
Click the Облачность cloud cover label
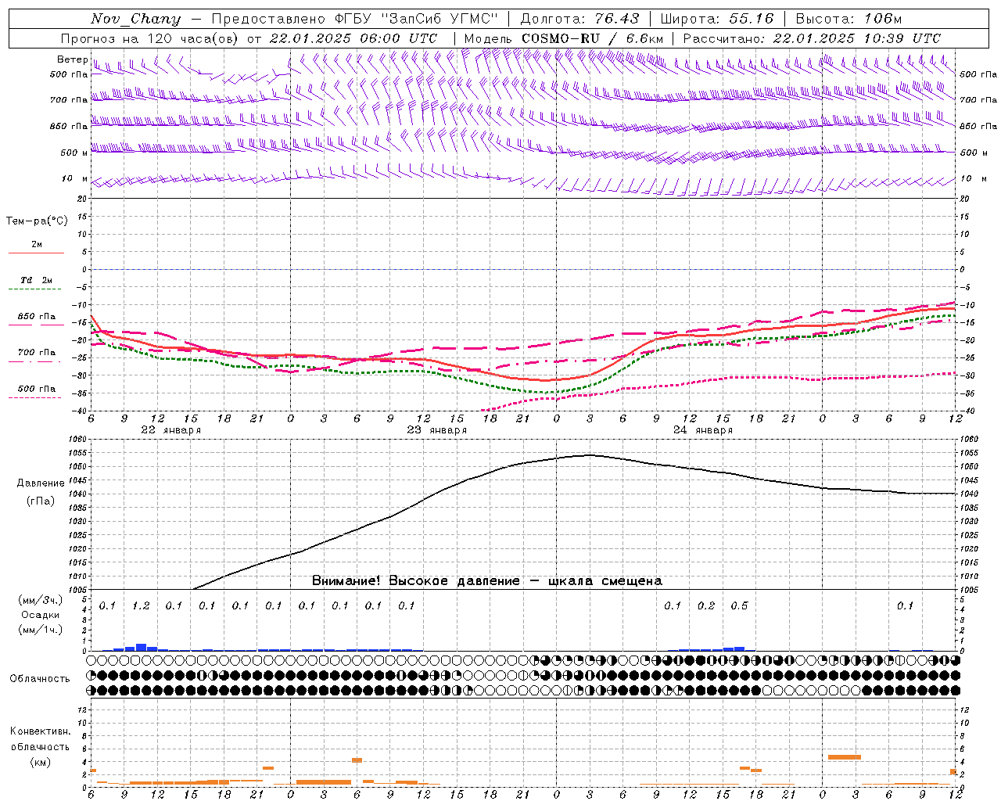(x=40, y=679)
